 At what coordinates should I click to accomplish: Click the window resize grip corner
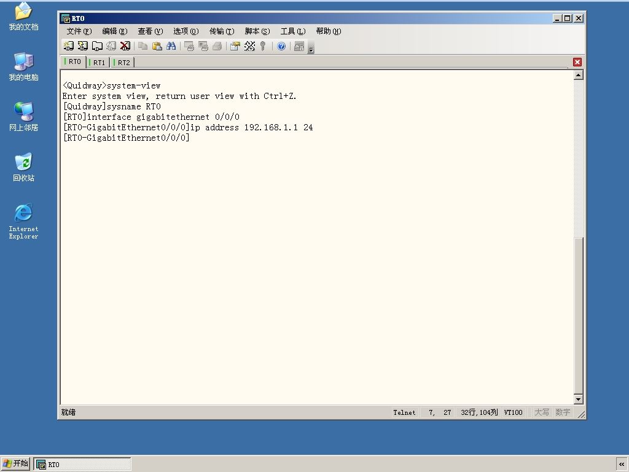click(x=581, y=414)
